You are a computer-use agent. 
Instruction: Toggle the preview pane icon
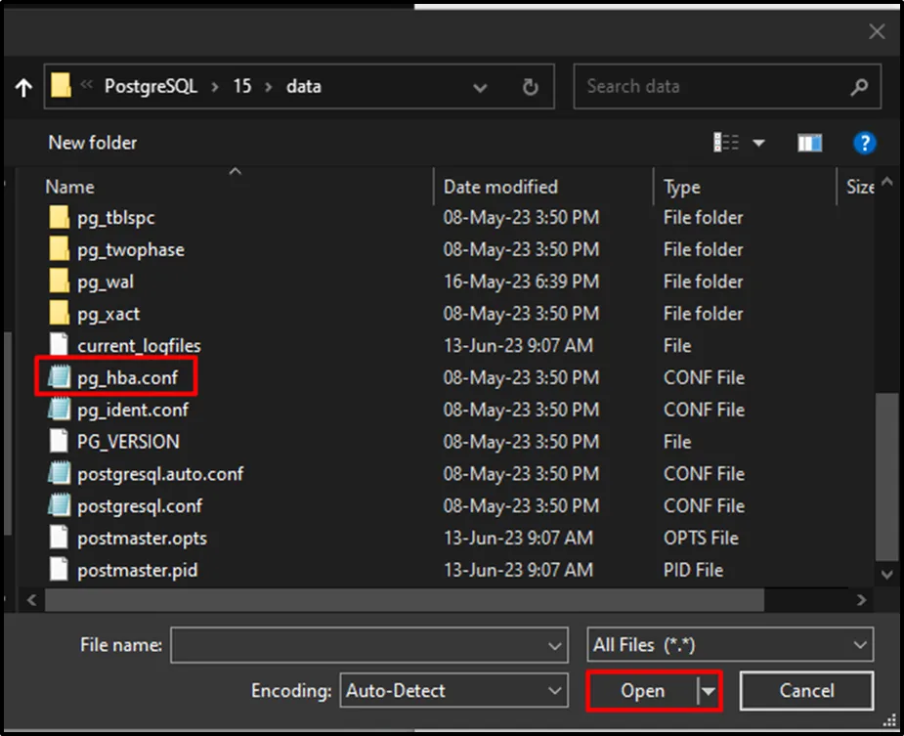[x=809, y=143]
